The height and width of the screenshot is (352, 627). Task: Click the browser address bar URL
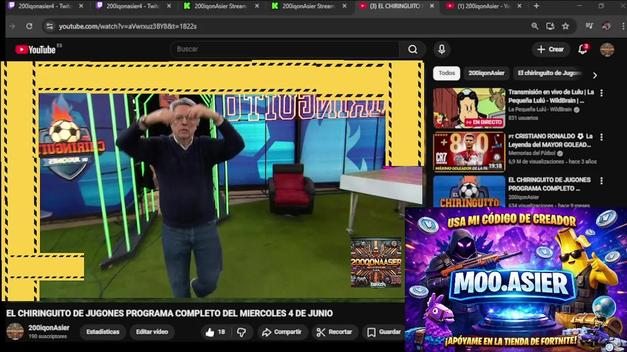(x=128, y=26)
